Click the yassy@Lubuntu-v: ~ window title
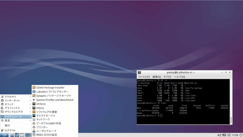The image size is (243, 137). coord(181,72)
